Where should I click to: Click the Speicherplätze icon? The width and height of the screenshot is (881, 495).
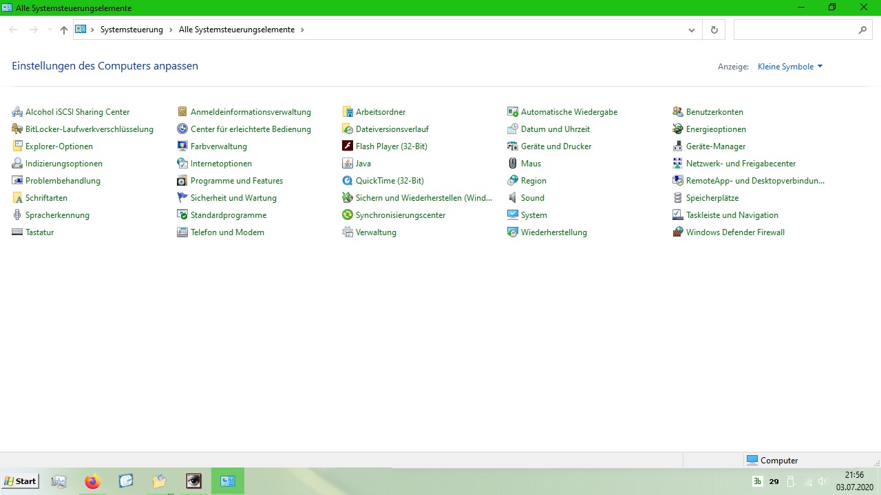click(x=678, y=198)
